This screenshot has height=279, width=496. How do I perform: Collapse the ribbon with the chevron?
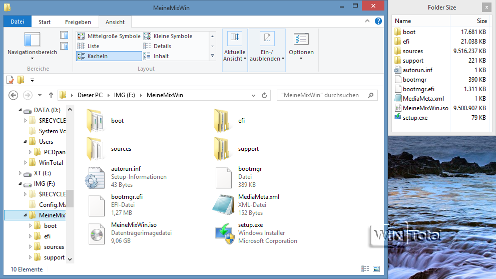[367, 21]
